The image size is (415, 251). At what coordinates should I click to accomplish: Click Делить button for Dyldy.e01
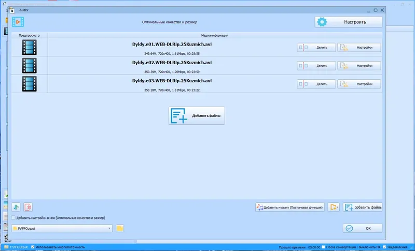tap(316, 48)
